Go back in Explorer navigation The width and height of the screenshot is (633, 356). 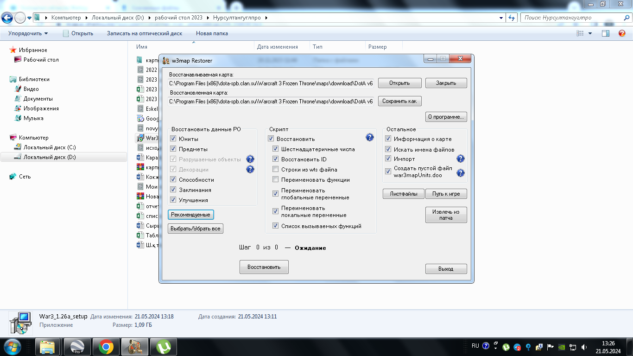point(7,18)
